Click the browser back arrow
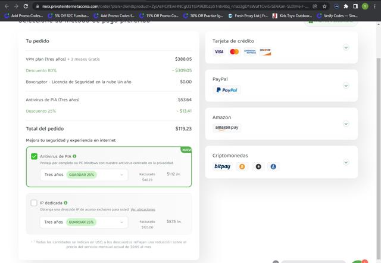 (7, 7)
